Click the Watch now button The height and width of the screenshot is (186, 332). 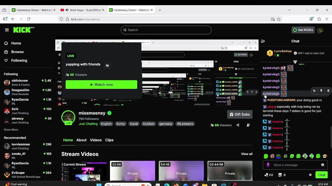click(101, 84)
